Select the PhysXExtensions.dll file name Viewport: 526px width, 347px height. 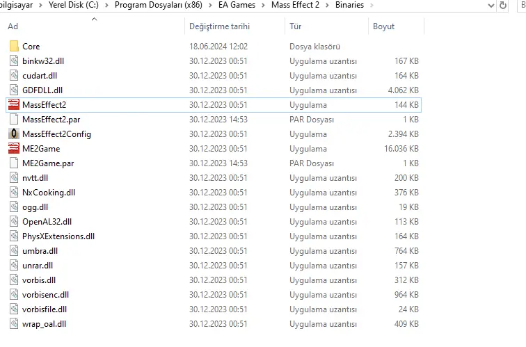[x=58, y=236]
